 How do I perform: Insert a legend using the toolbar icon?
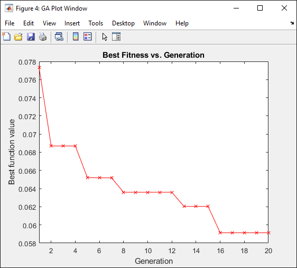click(88, 37)
